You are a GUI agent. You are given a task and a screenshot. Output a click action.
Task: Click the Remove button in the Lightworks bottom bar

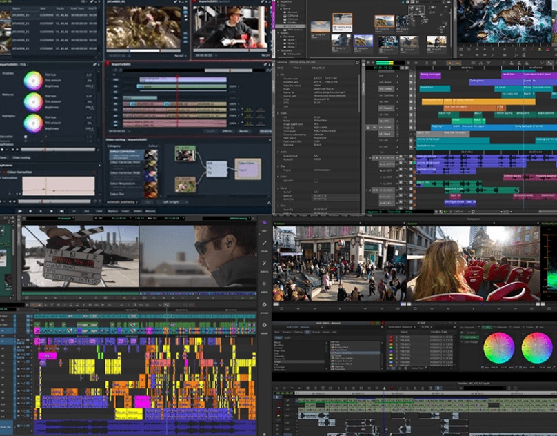pos(150,211)
